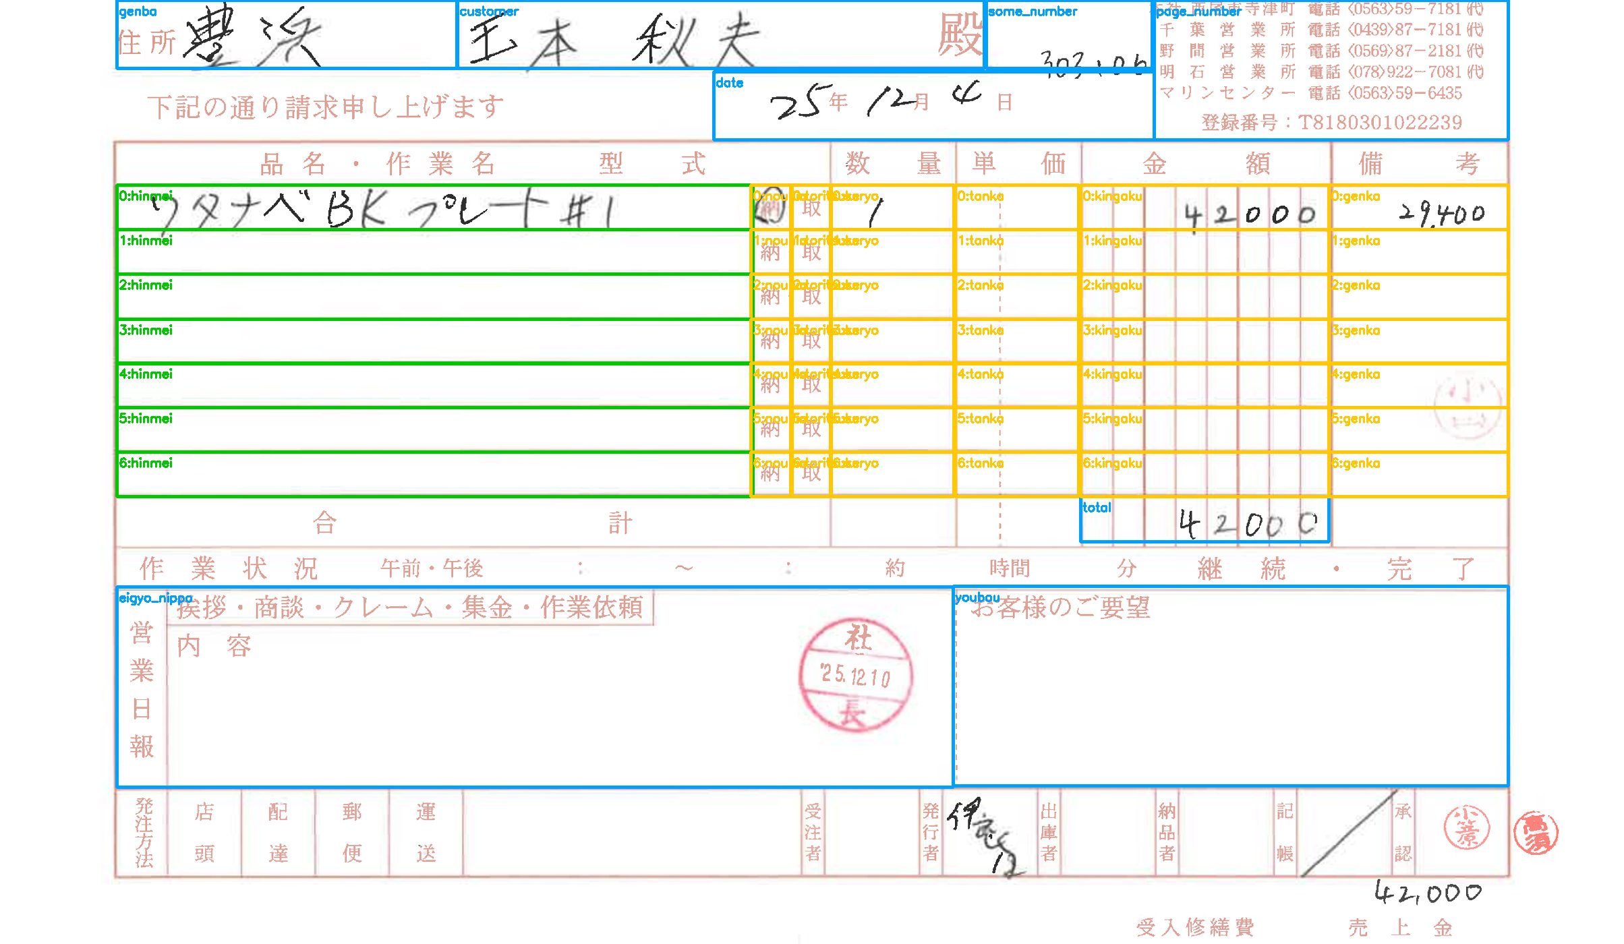Click the empty 3:tanka cell

pyautogui.click(x=1017, y=341)
